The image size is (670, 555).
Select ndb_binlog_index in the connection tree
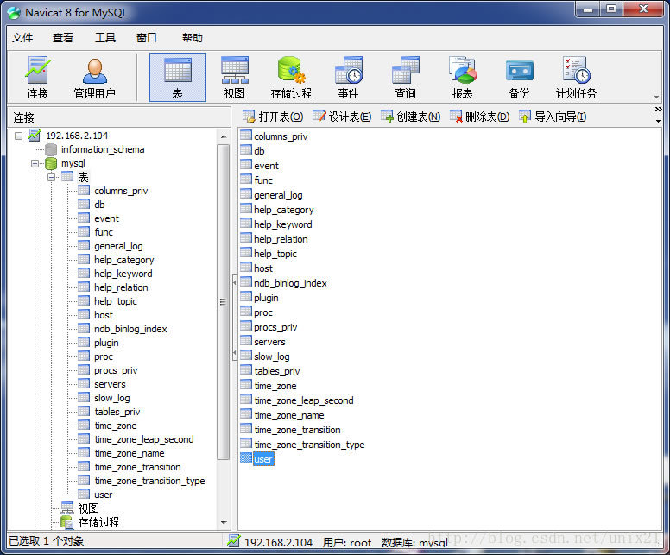pos(130,329)
